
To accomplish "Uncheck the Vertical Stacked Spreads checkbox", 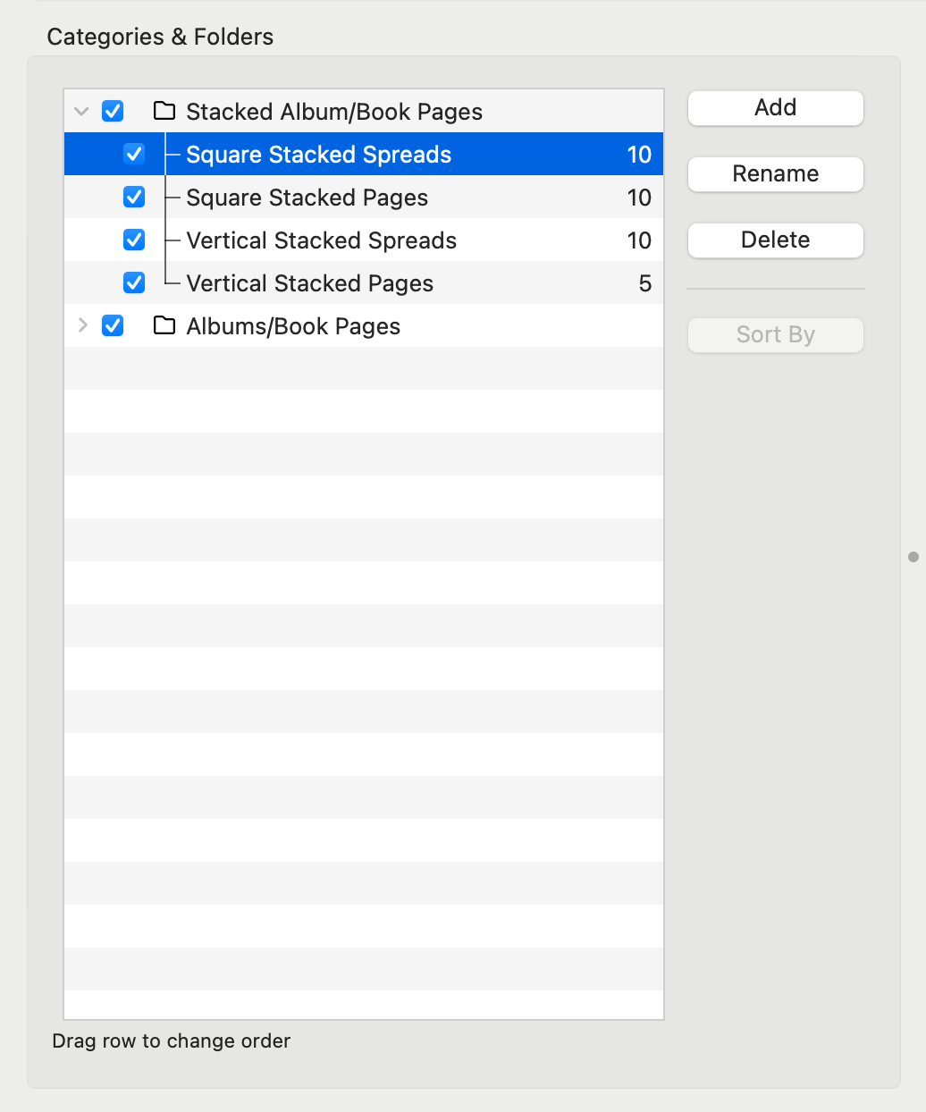I will [x=134, y=240].
